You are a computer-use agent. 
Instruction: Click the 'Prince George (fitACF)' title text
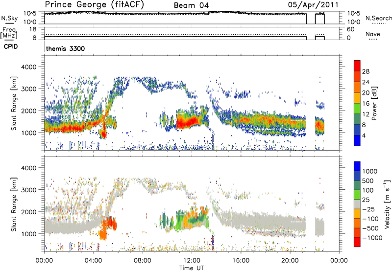click(x=94, y=5)
